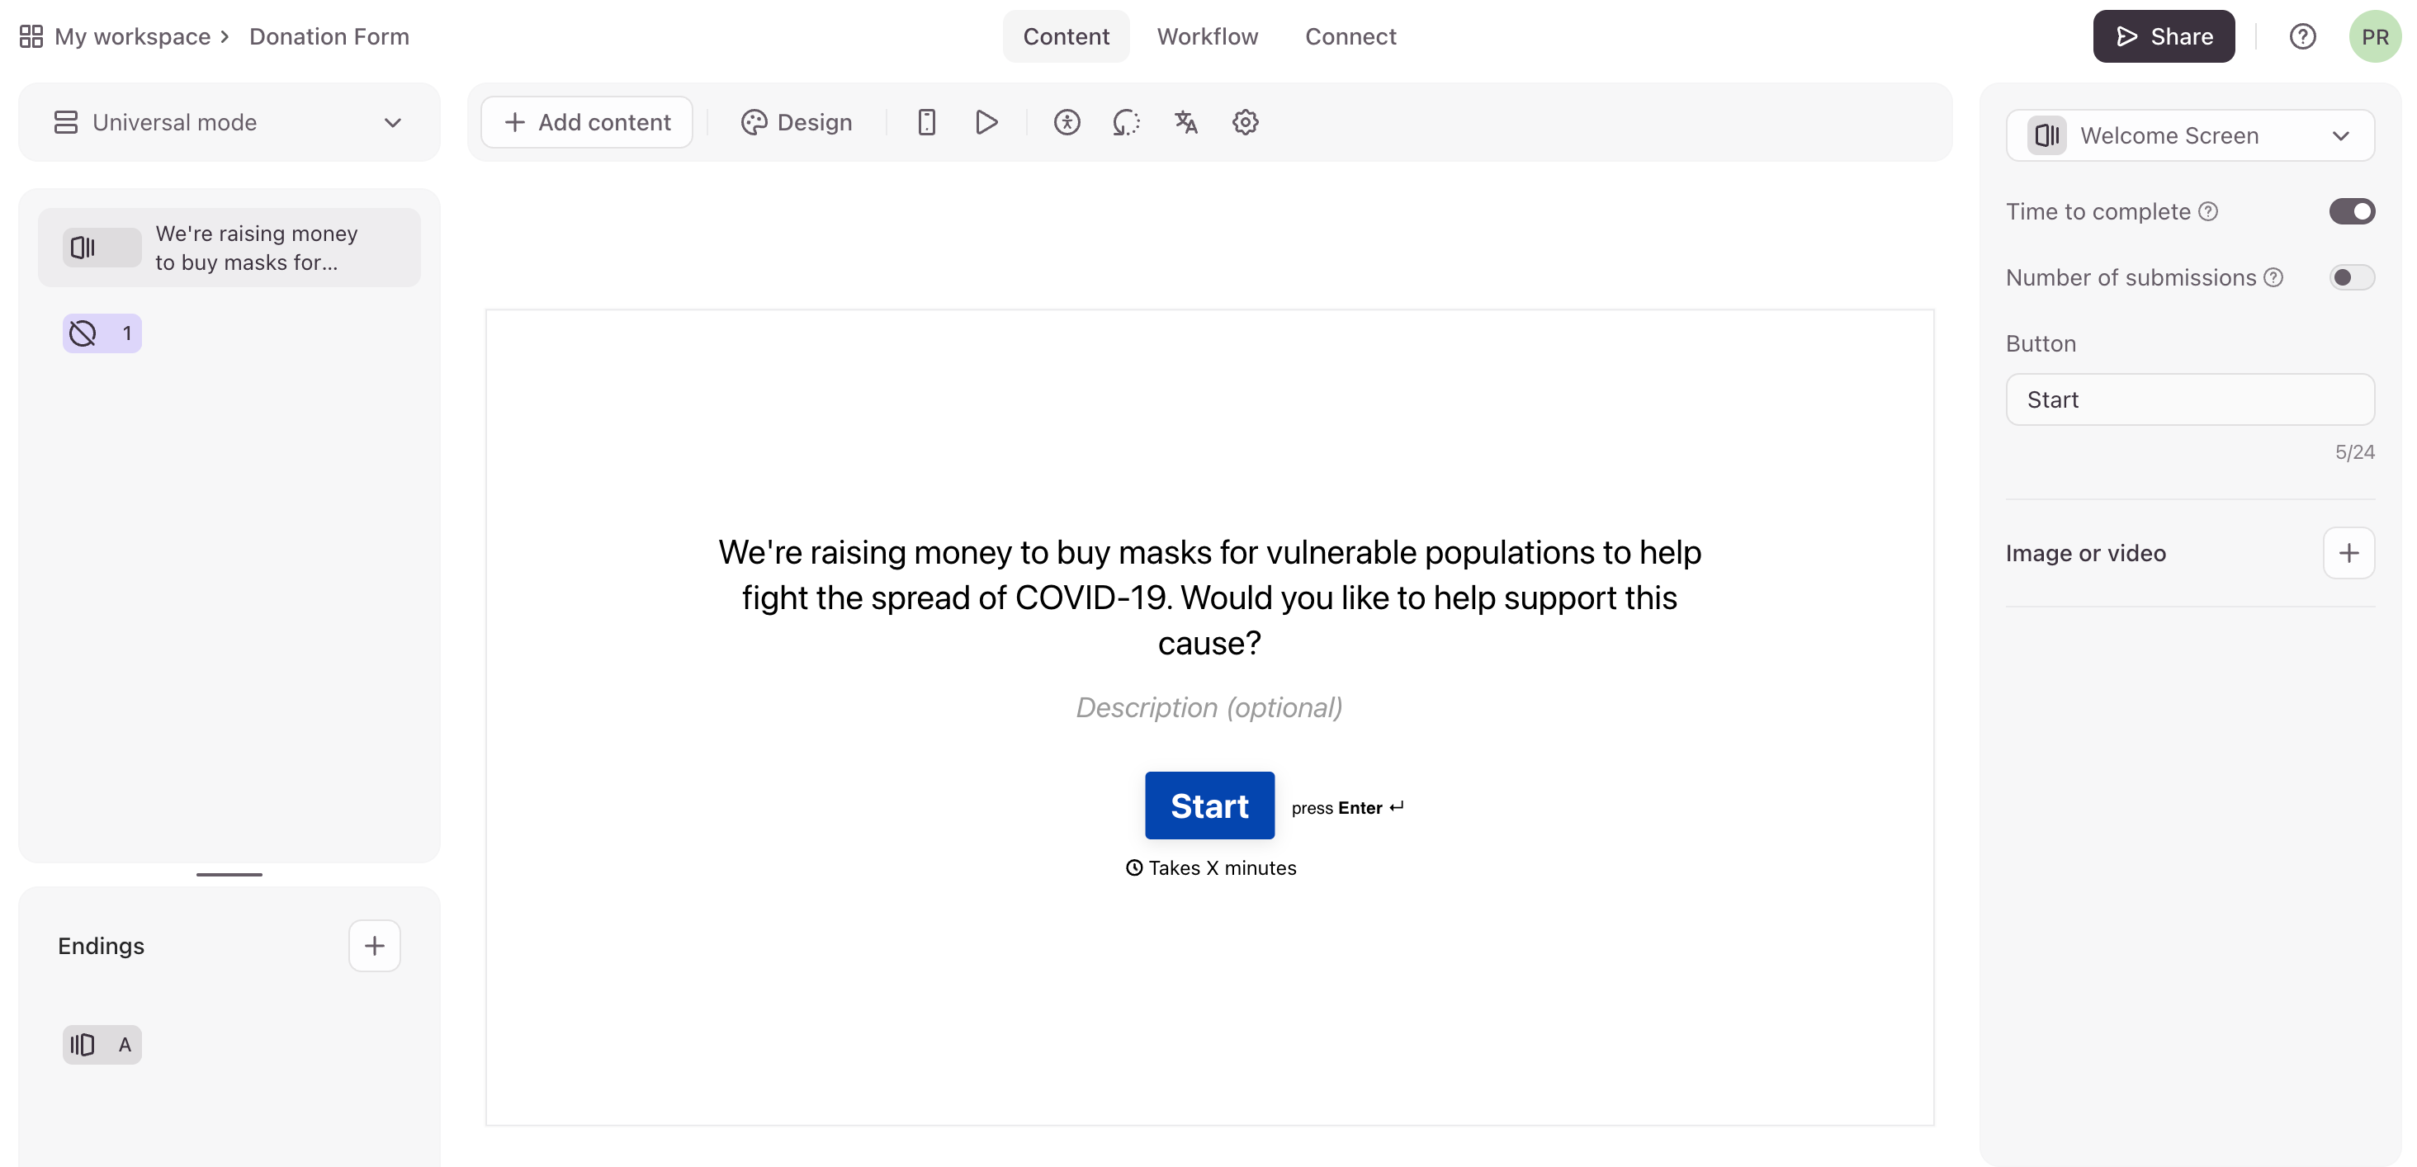Click the Button text input field
Viewport: 2417px width, 1167px height.
click(x=2190, y=399)
